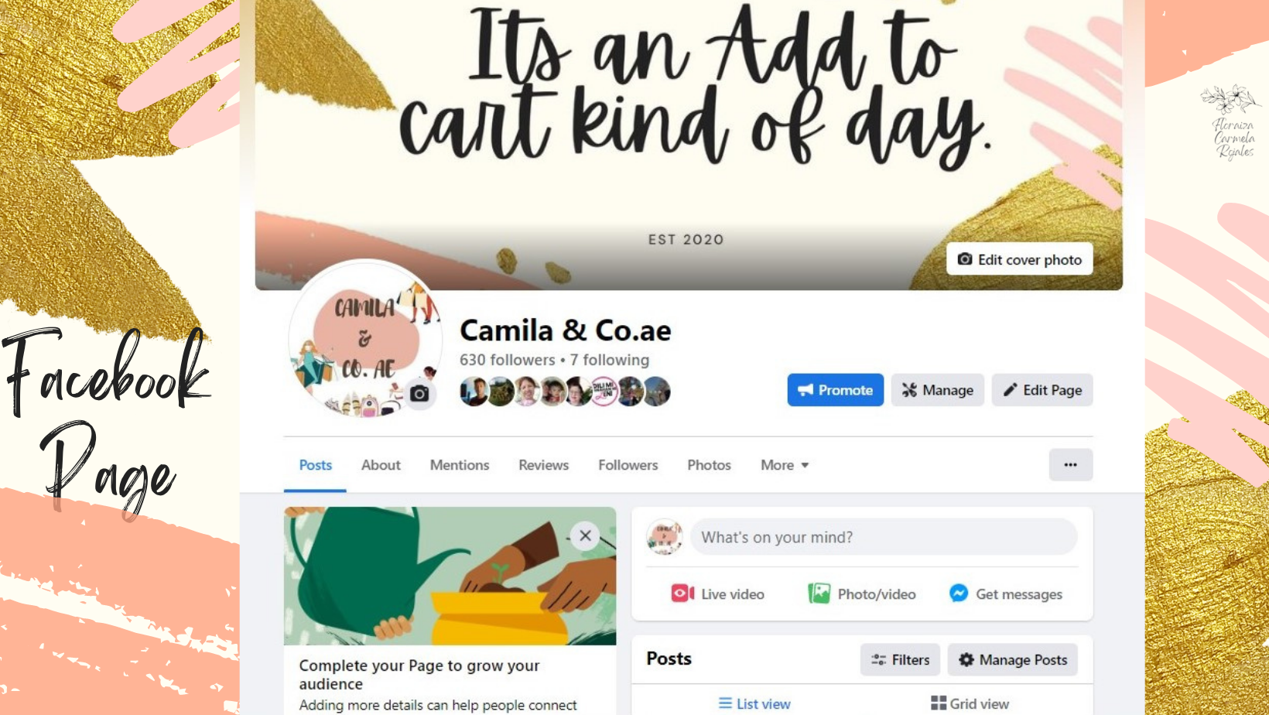The width and height of the screenshot is (1269, 715).
Task: Open the About tab
Action: click(x=381, y=465)
